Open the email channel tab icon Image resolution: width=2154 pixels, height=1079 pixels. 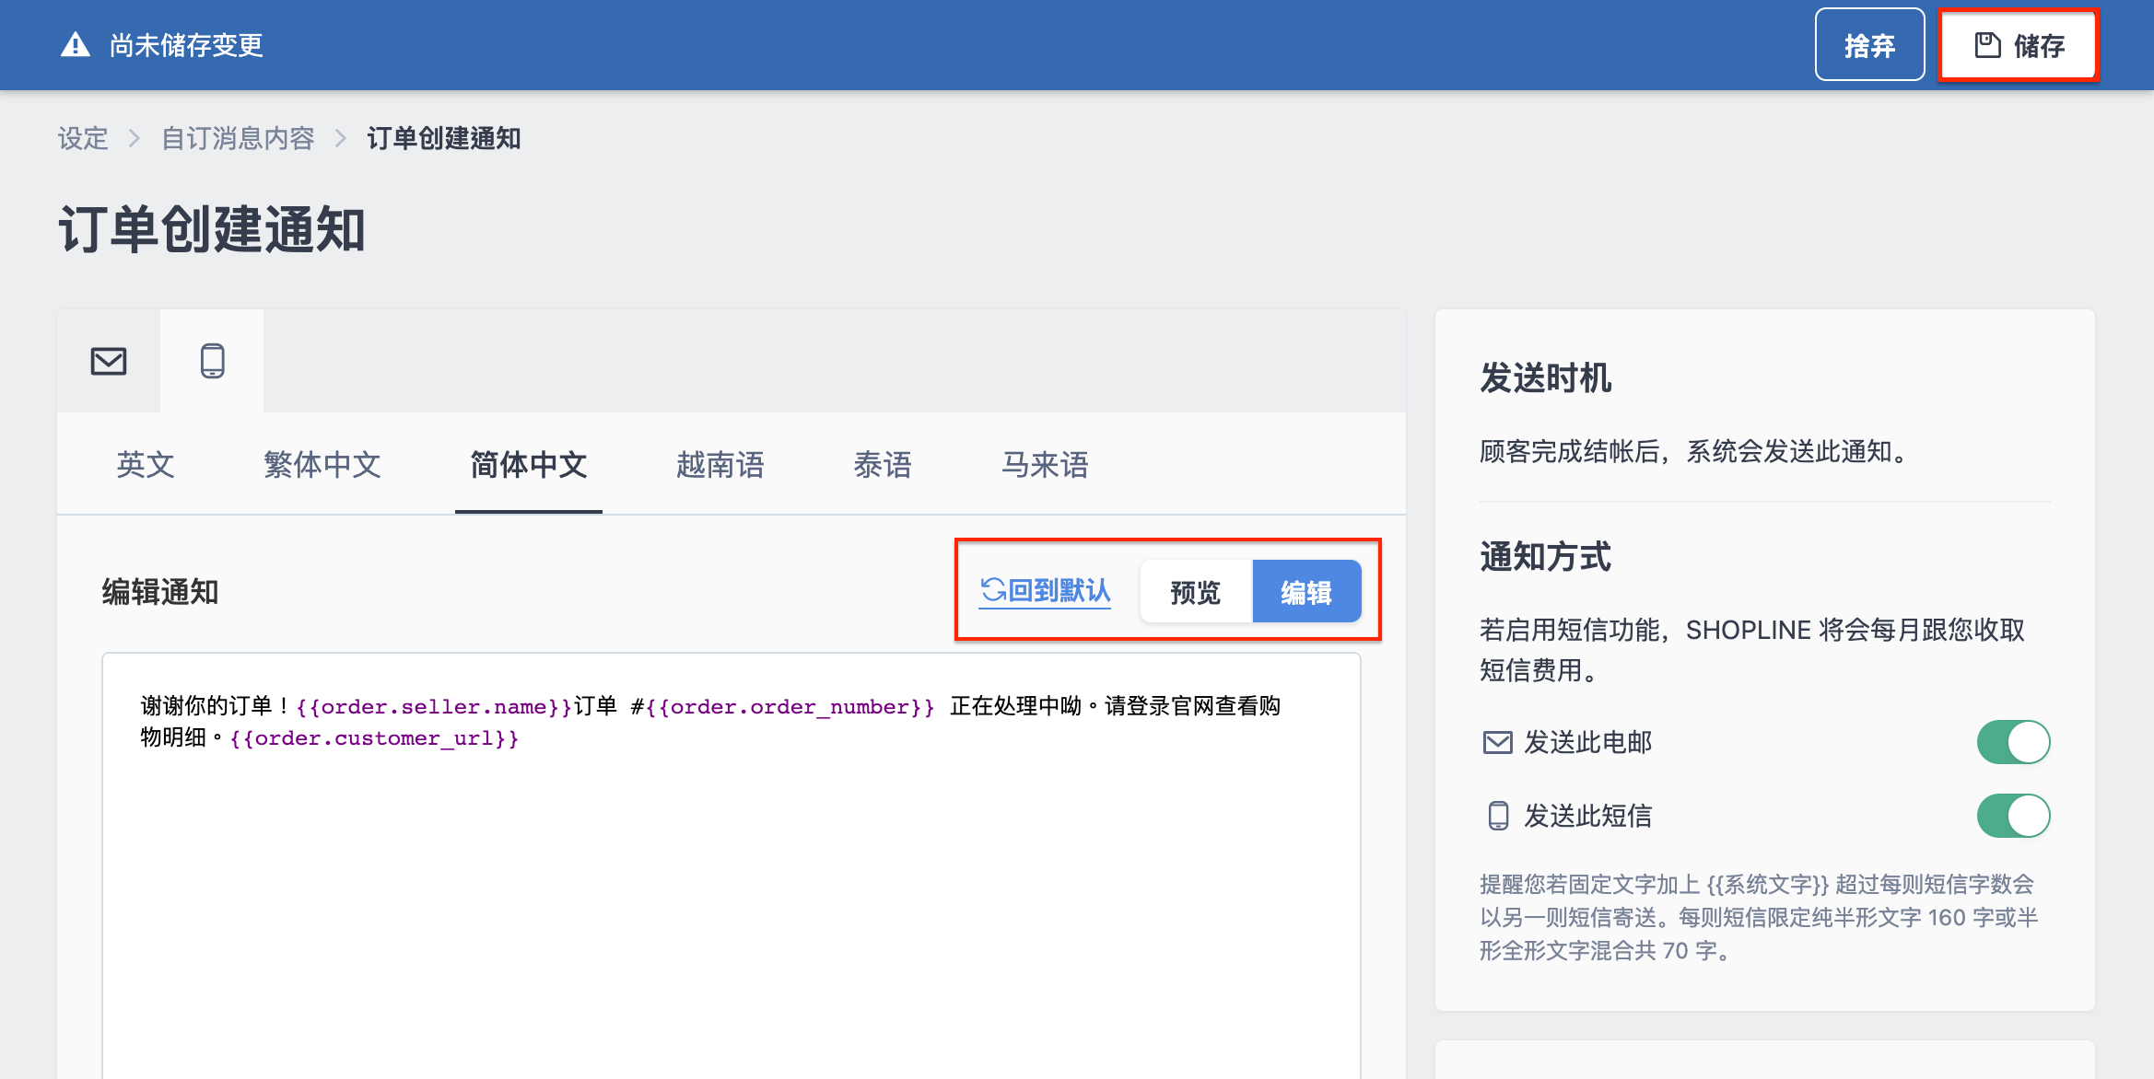click(x=109, y=361)
